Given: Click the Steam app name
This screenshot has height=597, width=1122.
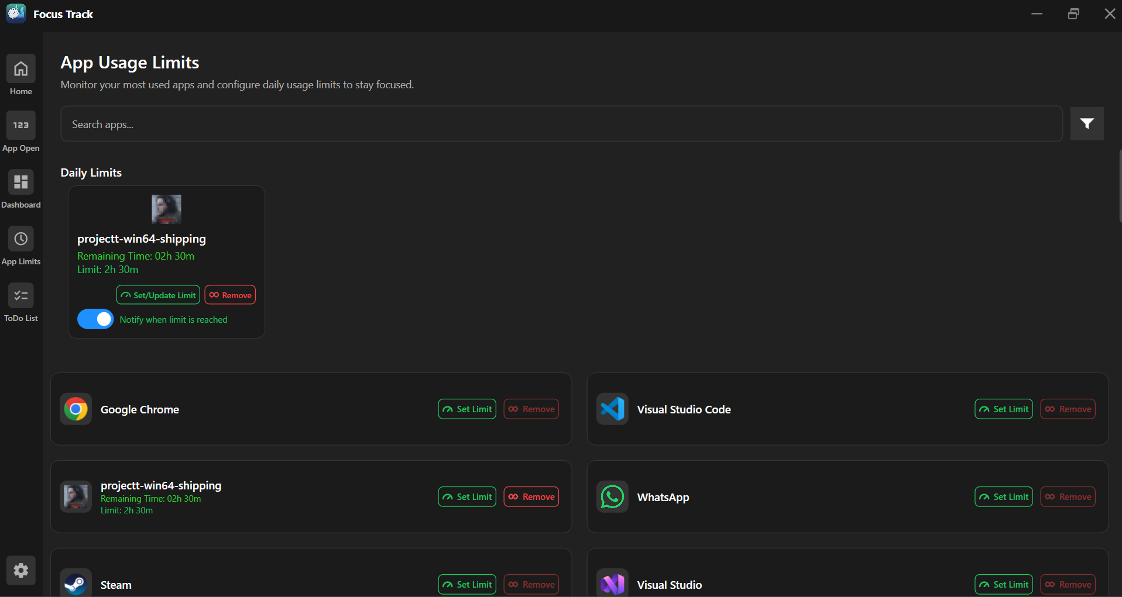Looking at the screenshot, I should [x=116, y=585].
